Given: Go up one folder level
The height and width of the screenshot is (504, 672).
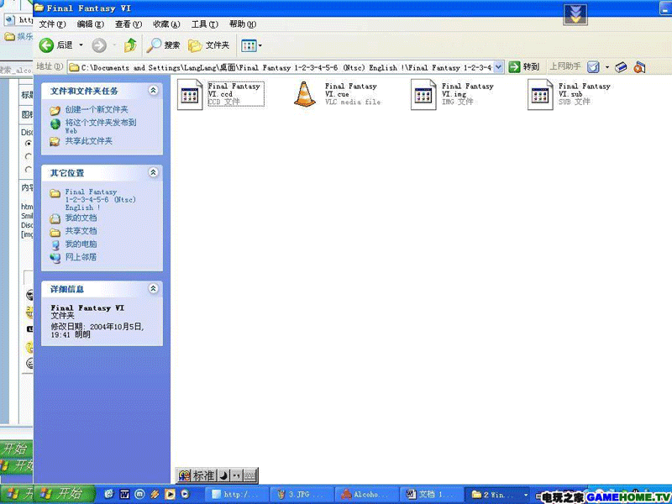Looking at the screenshot, I should coord(130,45).
